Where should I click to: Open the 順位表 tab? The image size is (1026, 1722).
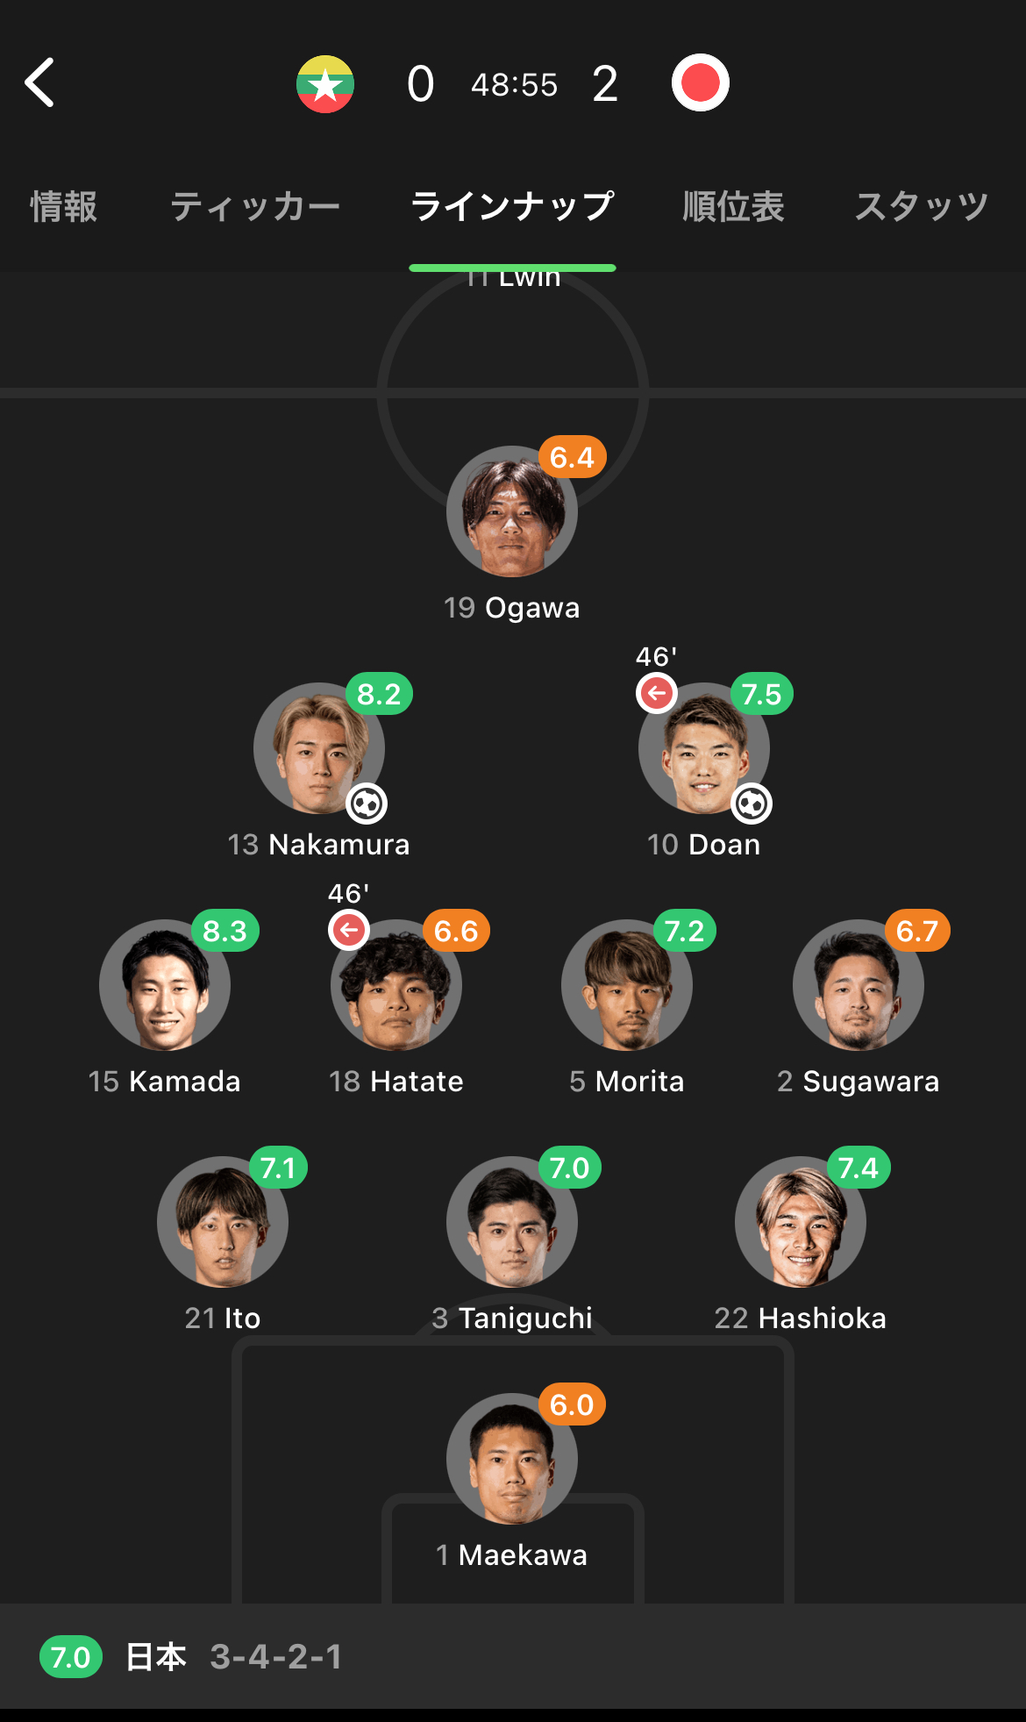(733, 207)
